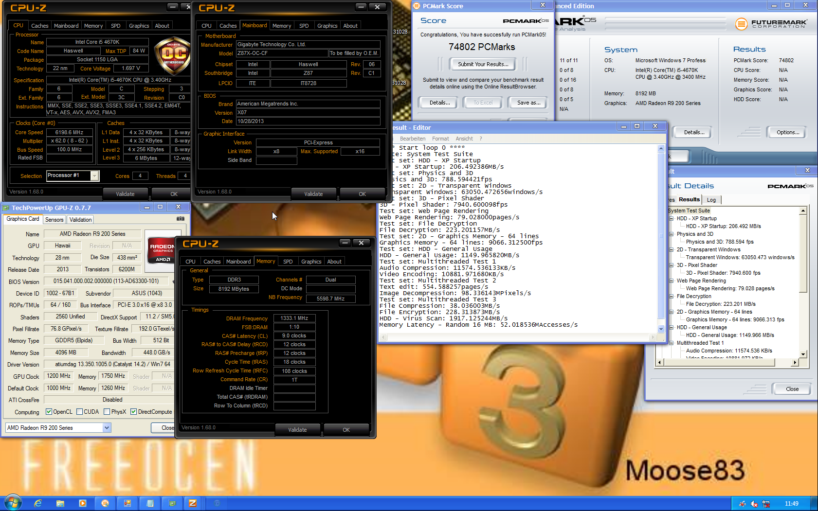Open the Processor #1 selection dropdown
Image resolution: width=818 pixels, height=511 pixels.
pos(95,176)
